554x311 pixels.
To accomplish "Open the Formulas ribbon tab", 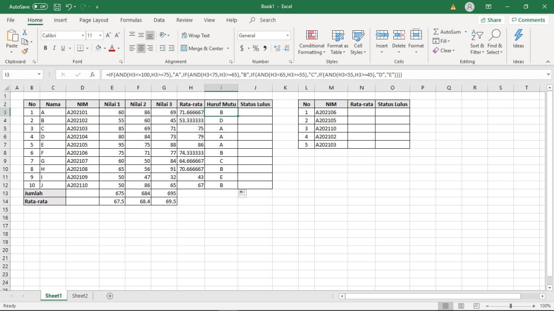I will [x=131, y=20].
